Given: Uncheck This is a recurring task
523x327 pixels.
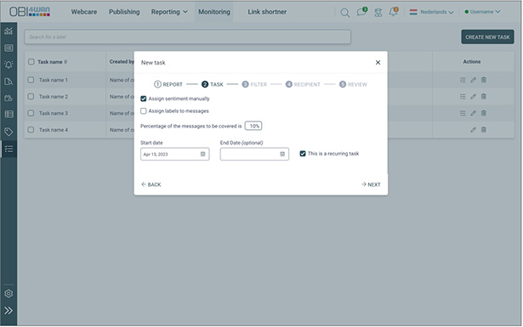Looking at the screenshot, I should 303,154.
